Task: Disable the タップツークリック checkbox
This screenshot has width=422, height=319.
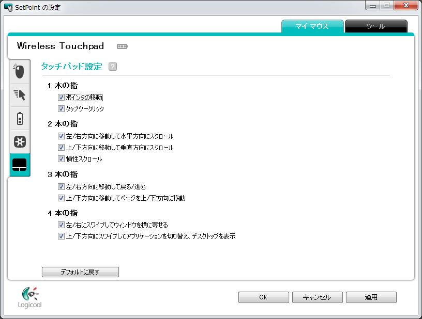Action: [61, 109]
